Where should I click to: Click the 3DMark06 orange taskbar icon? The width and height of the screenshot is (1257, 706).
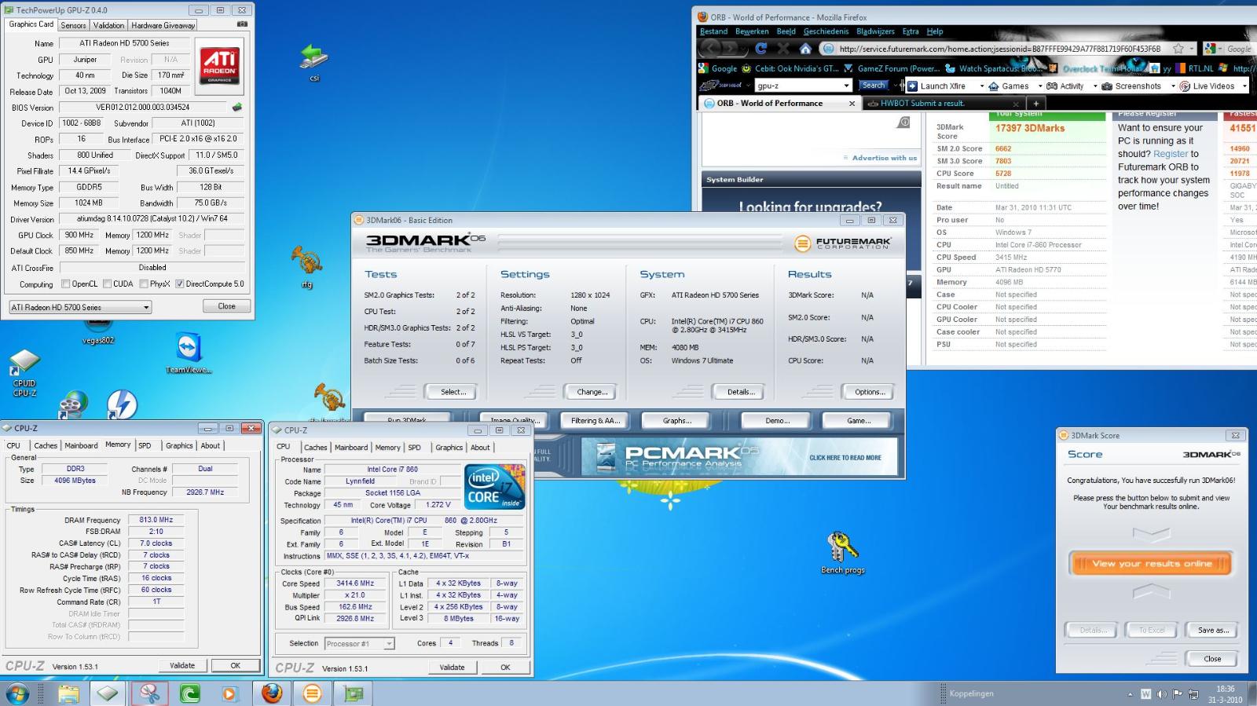point(312,693)
